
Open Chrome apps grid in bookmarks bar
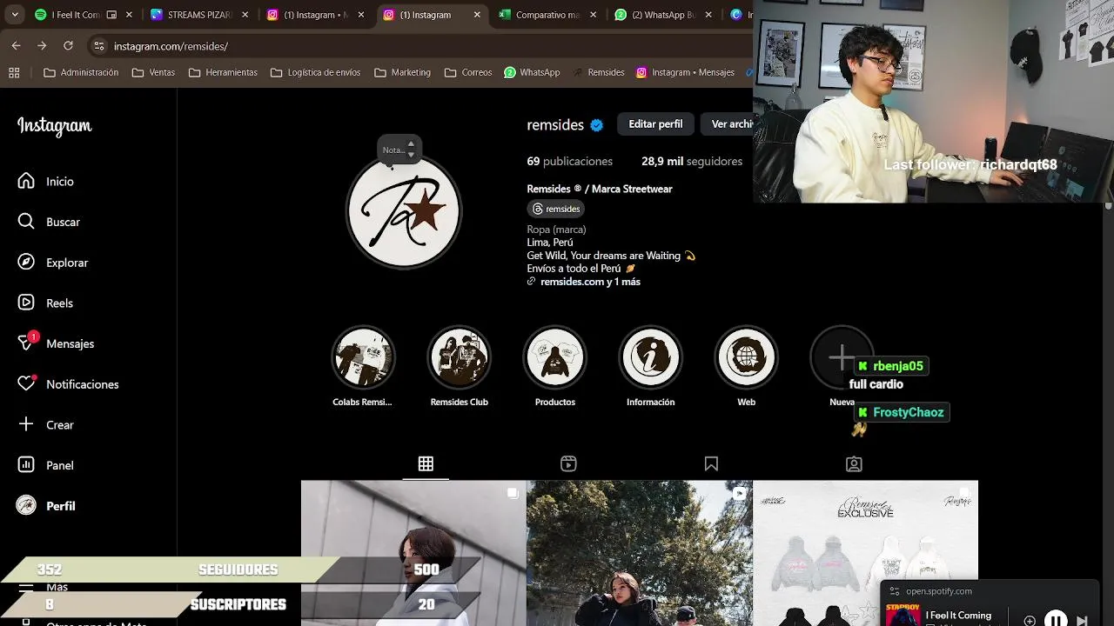coord(14,72)
